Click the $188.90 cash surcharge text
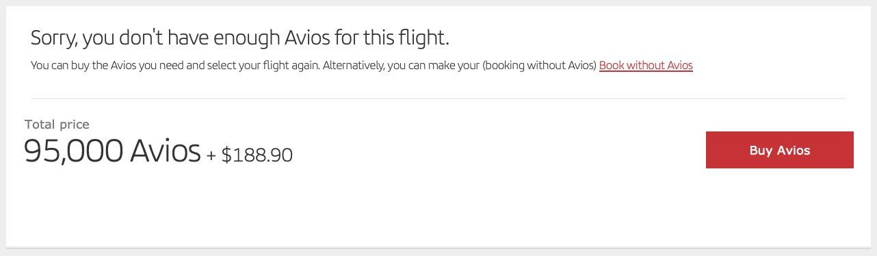The image size is (877, 256). click(257, 155)
